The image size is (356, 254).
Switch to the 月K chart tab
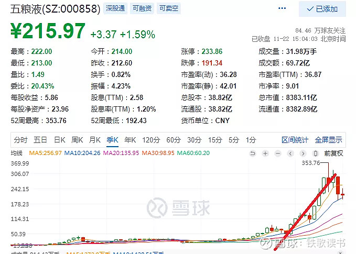95,140
